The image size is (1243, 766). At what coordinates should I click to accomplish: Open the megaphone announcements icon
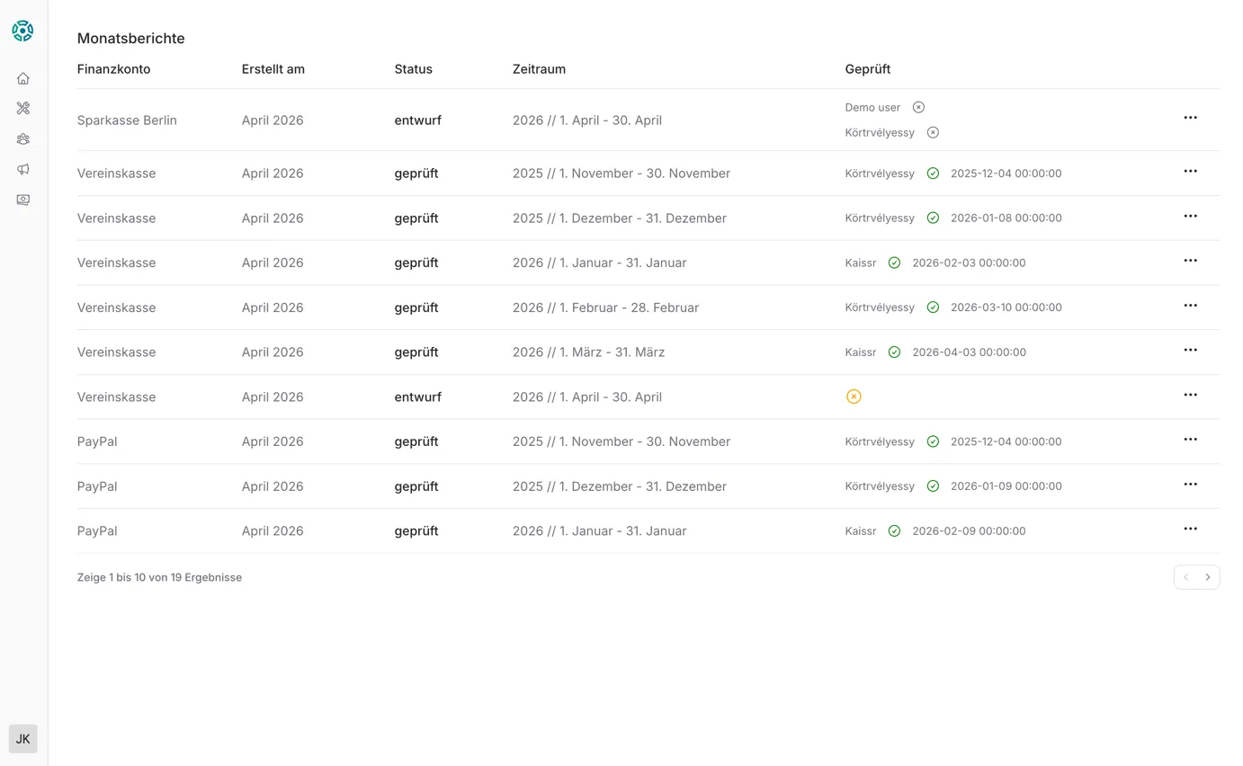[23, 169]
